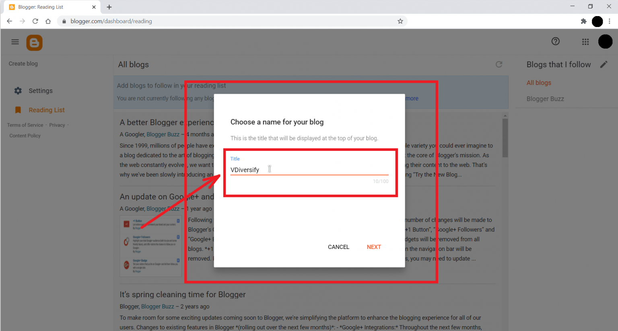Open the Google account profile avatar
Image resolution: width=618 pixels, height=331 pixels.
[606, 41]
